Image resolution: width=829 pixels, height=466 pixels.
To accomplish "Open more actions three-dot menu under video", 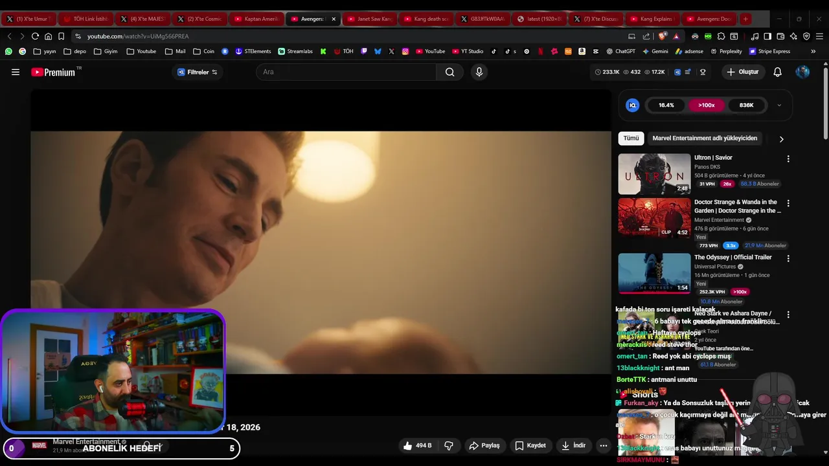I will [604, 445].
